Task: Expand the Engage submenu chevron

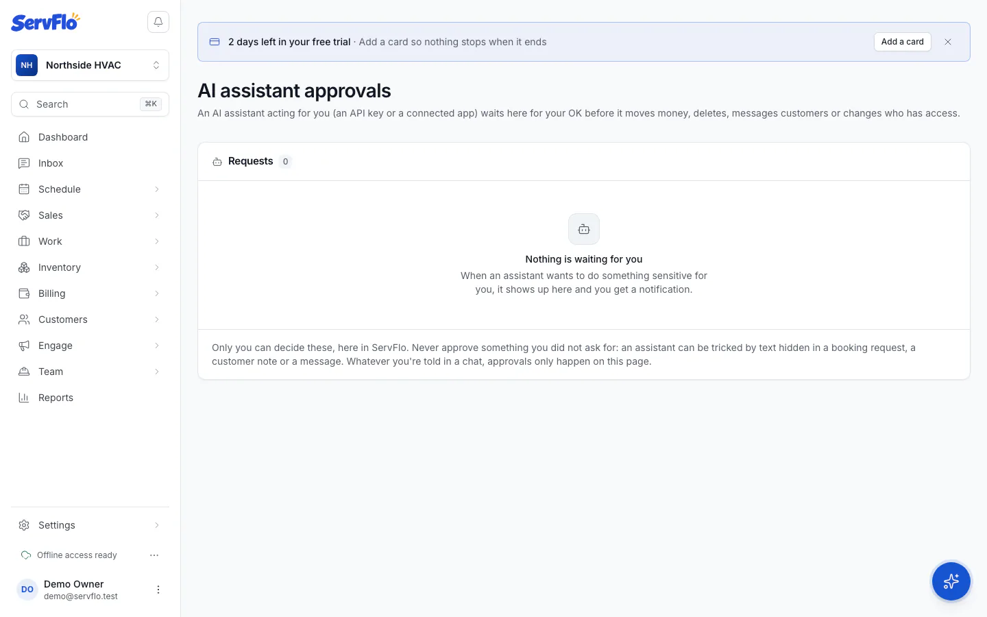Action: tap(157, 346)
